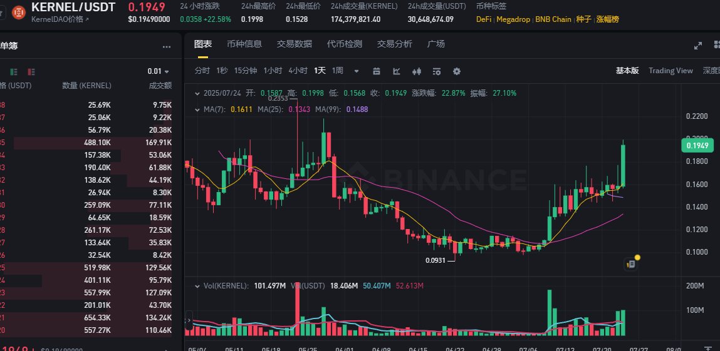
Task: Open chart display list settings icon
Action: click(x=437, y=71)
